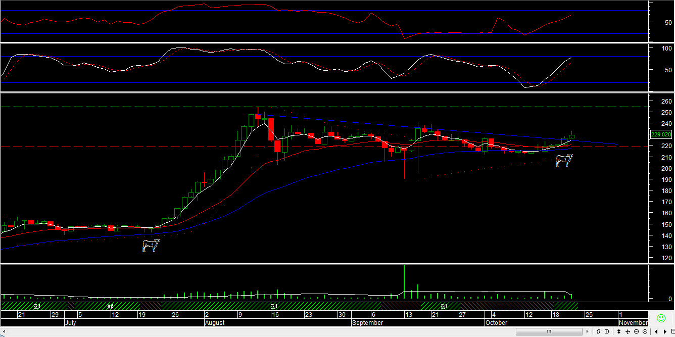Click the August month label on timeline
Screen dimensions: 675x337
[216, 322]
